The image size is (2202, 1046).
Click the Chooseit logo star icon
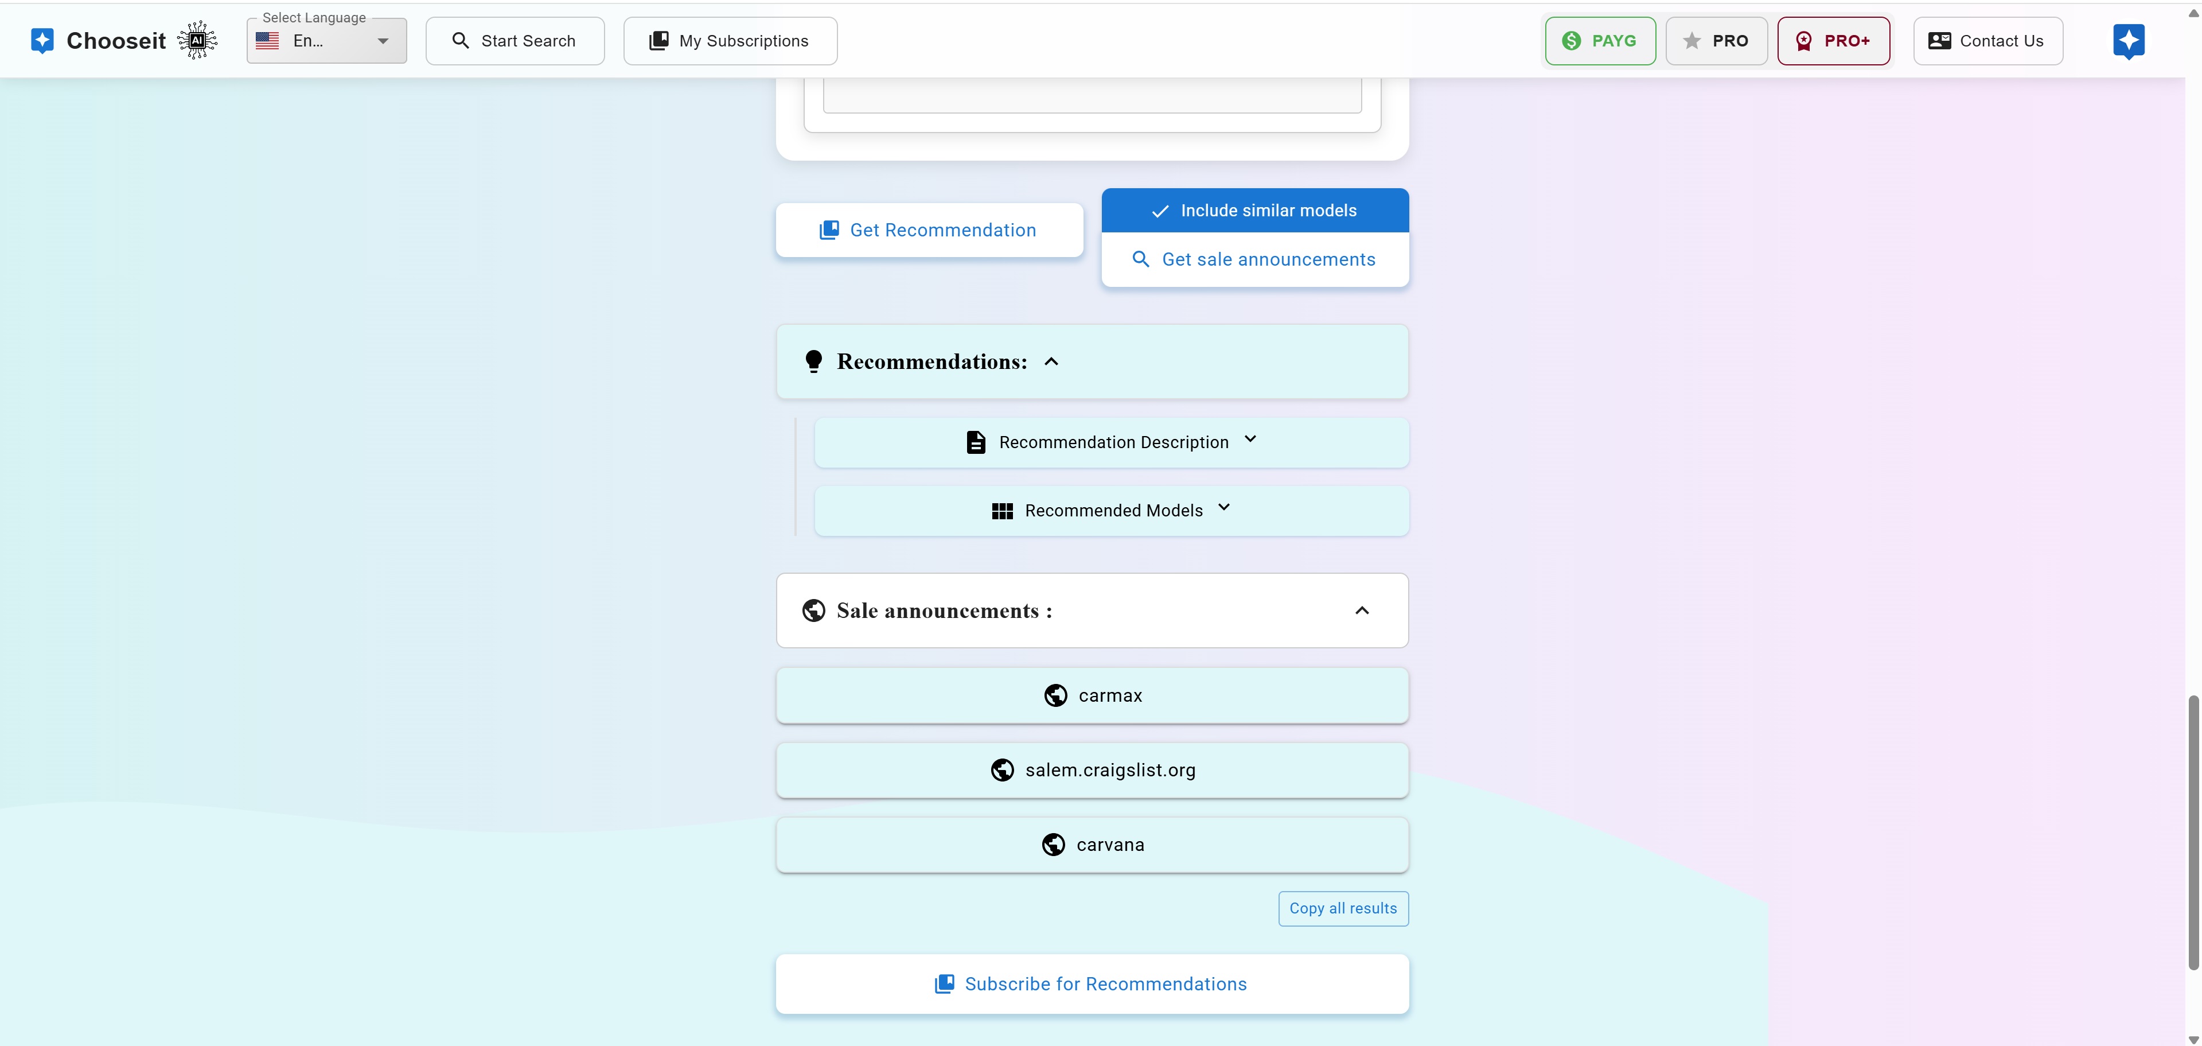[x=42, y=40]
